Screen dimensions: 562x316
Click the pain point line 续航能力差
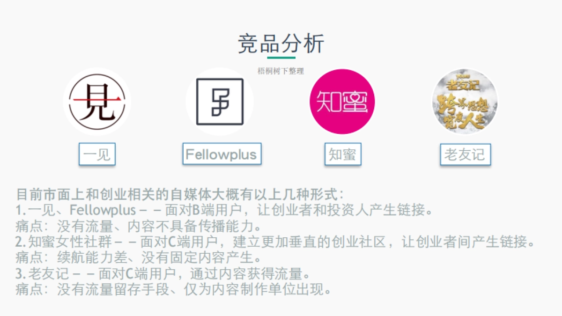pyautogui.click(x=139, y=257)
